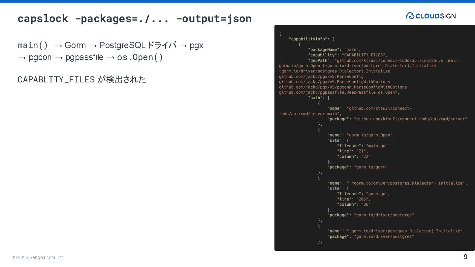475x267 pixels.
Task: Click the line beginning "main() → Gorm"
Action: 111,45
